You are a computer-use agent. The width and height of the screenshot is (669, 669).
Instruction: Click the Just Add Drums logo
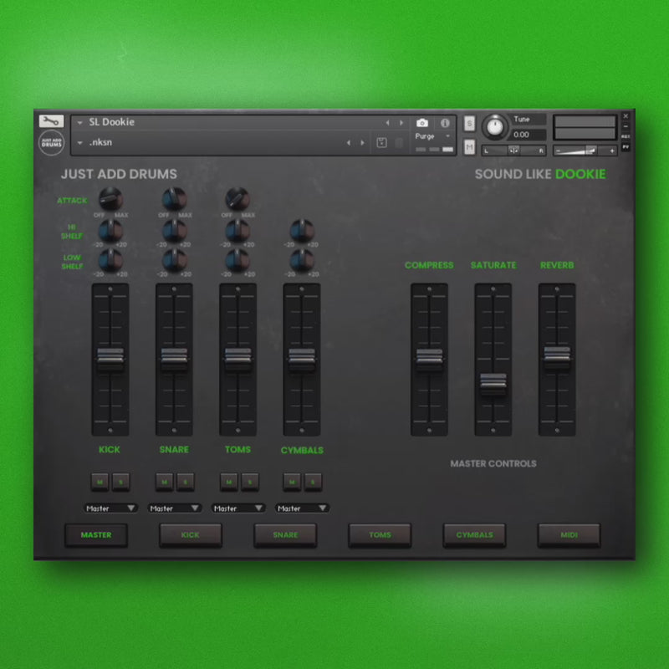coord(51,142)
